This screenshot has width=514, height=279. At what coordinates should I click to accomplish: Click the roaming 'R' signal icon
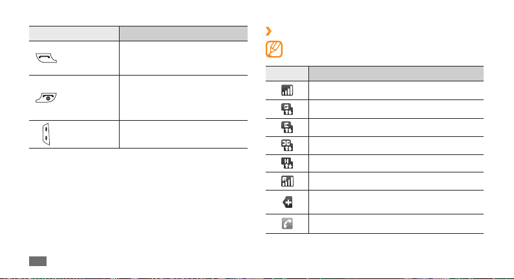pyautogui.click(x=287, y=181)
